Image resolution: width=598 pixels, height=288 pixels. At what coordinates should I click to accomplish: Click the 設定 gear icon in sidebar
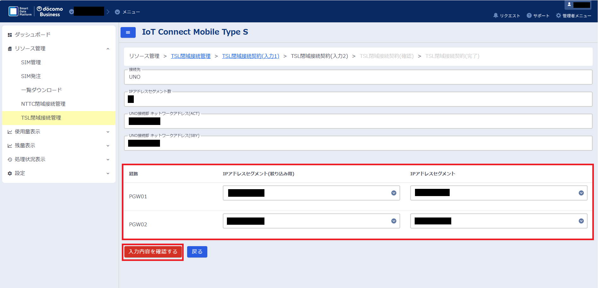click(10, 173)
